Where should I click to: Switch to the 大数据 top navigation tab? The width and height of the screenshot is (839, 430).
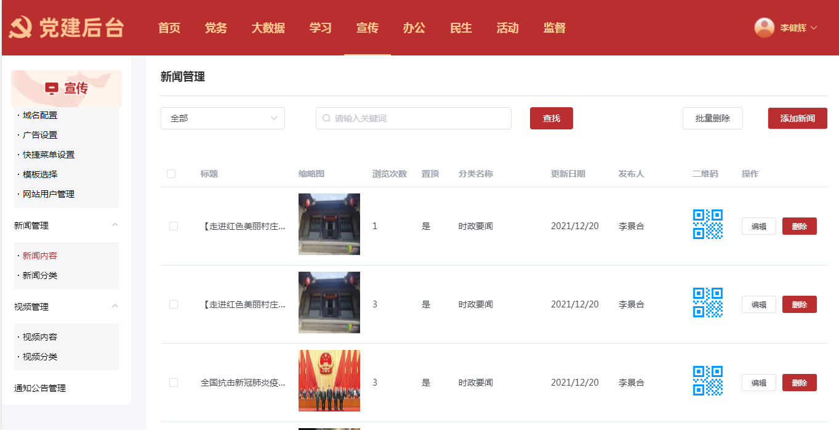click(x=268, y=28)
